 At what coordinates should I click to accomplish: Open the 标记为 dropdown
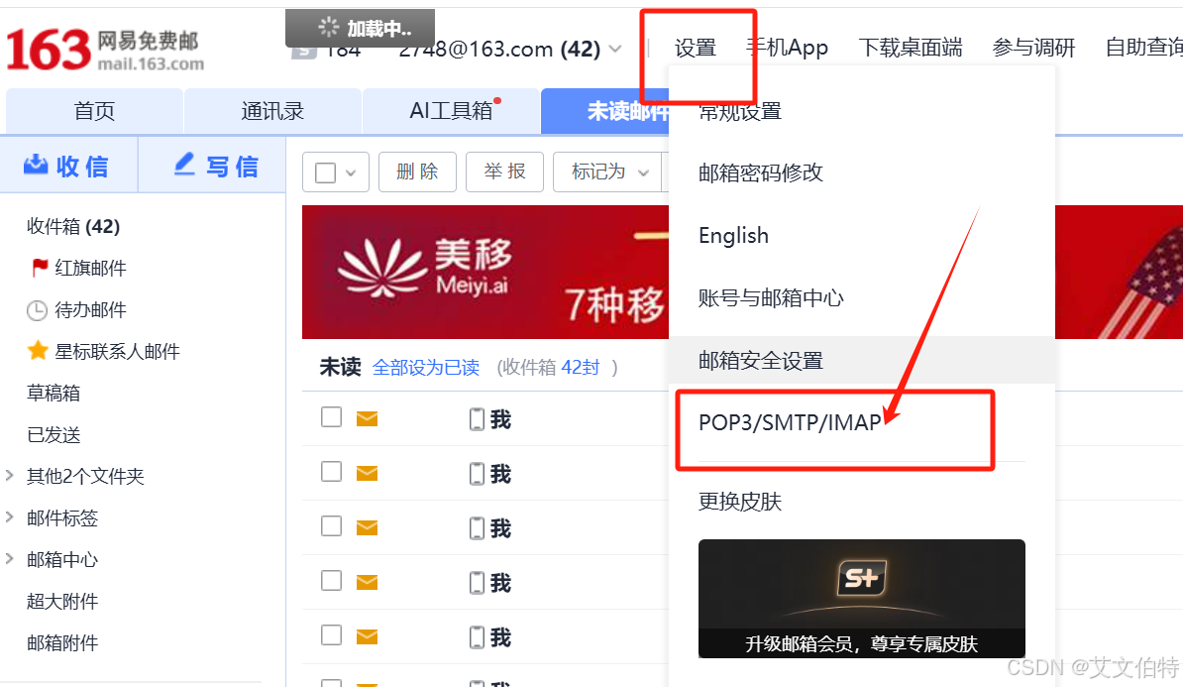609,172
